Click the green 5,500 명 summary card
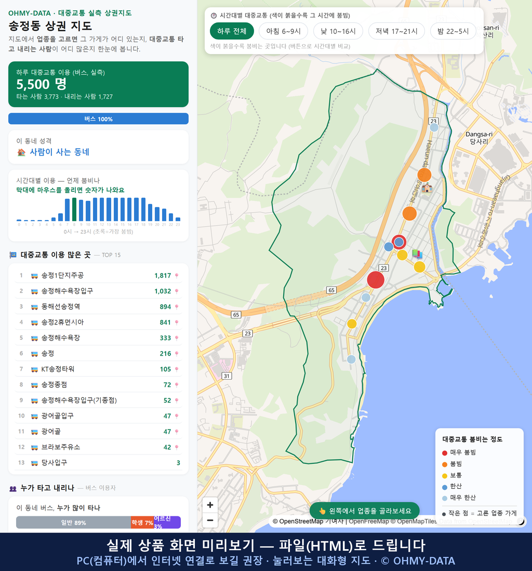The width and height of the screenshot is (532, 571). pyautogui.click(x=98, y=84)
